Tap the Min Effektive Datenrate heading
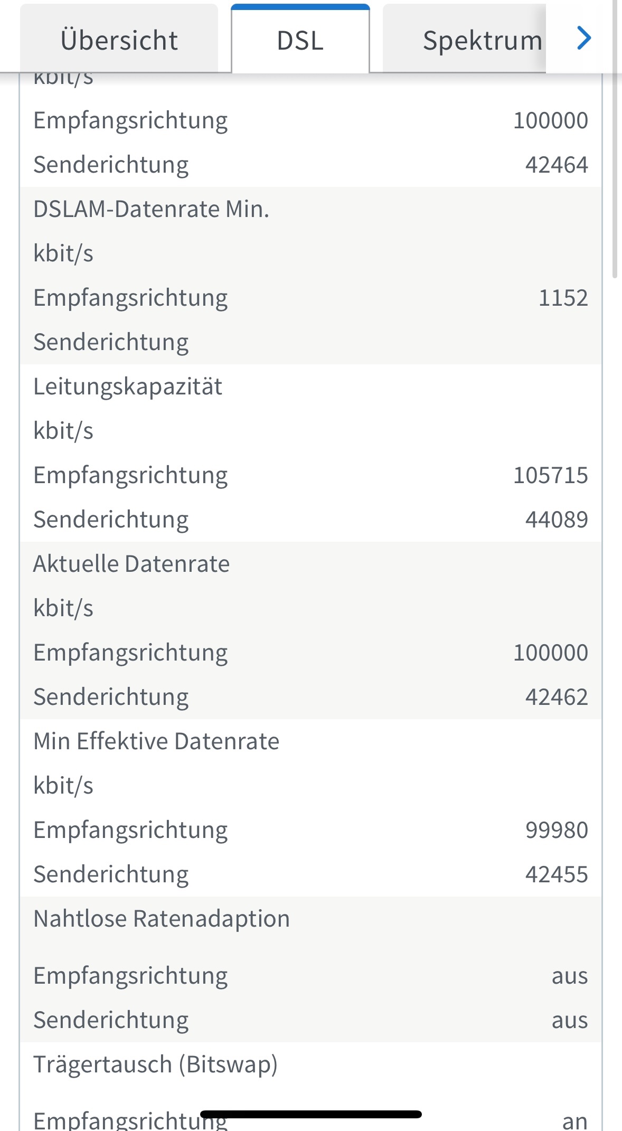 [156, 741]
